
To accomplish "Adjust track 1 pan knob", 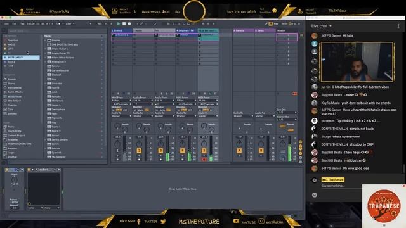I will 117,144.
